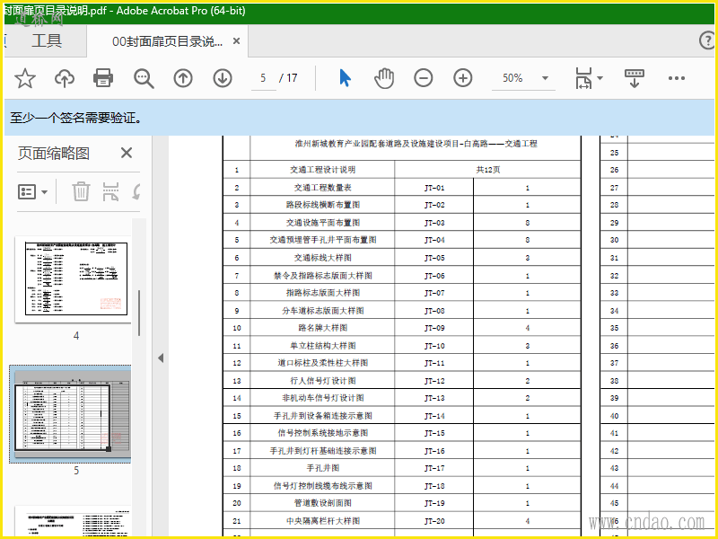Open the help question mark icon
This screenshot has height=539, width=718.
coord(707,40)
